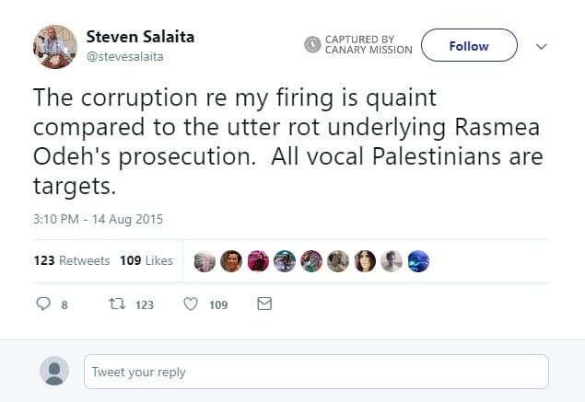Focus the 'Tweet your reply' field

316,372
